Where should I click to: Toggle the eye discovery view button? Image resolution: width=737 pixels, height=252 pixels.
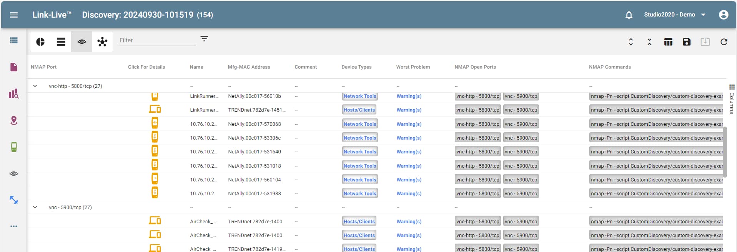tap(82, 42)
